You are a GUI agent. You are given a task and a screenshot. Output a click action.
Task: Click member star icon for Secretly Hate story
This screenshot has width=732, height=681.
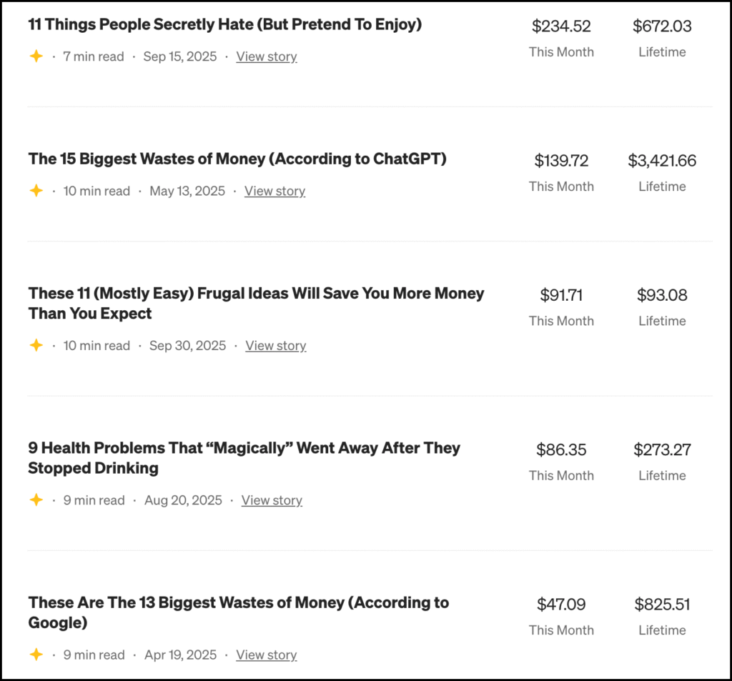tap(36, 56)
